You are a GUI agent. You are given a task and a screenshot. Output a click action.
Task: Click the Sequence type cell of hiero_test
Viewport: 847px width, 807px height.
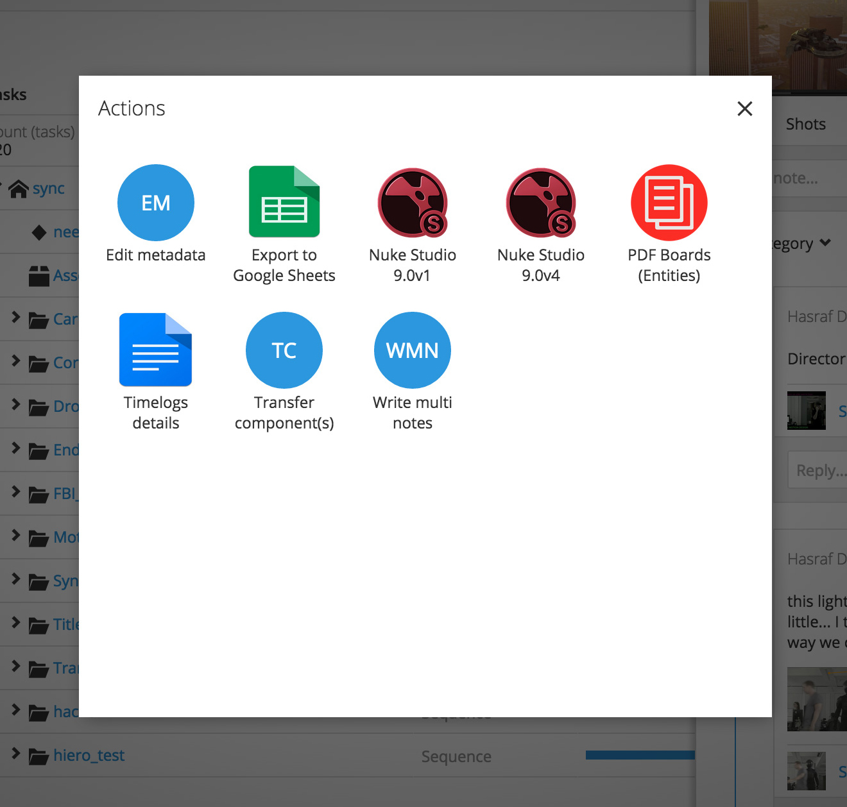456,757
